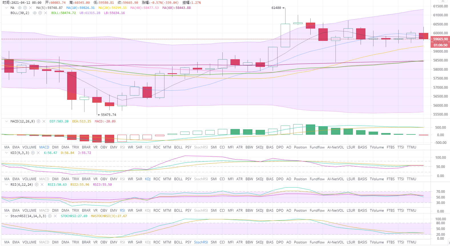Open MA indicator settings gear
Screen dimensions: 450x246
(25, 8)
